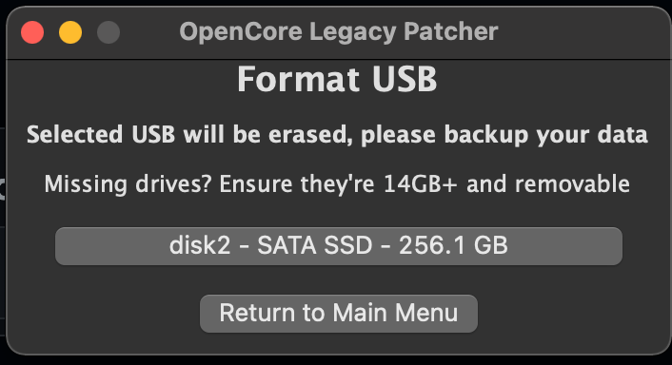This screenshot has width=672, height=365.
Task: Click the OpenCore Legacy Patcher title text
Action: [339, 32]
